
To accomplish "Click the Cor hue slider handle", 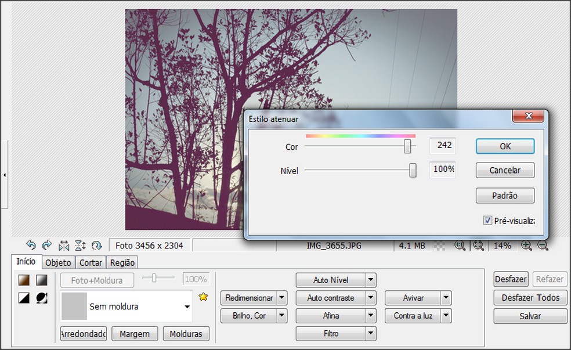I will pyautogui.click(x=407, y=146).
